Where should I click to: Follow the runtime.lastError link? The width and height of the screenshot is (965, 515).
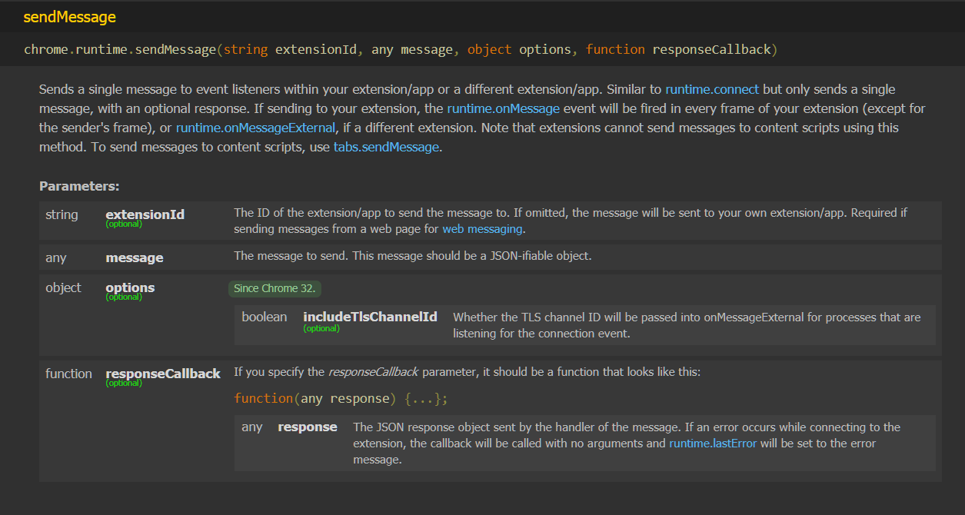click(x=711, y=443)
